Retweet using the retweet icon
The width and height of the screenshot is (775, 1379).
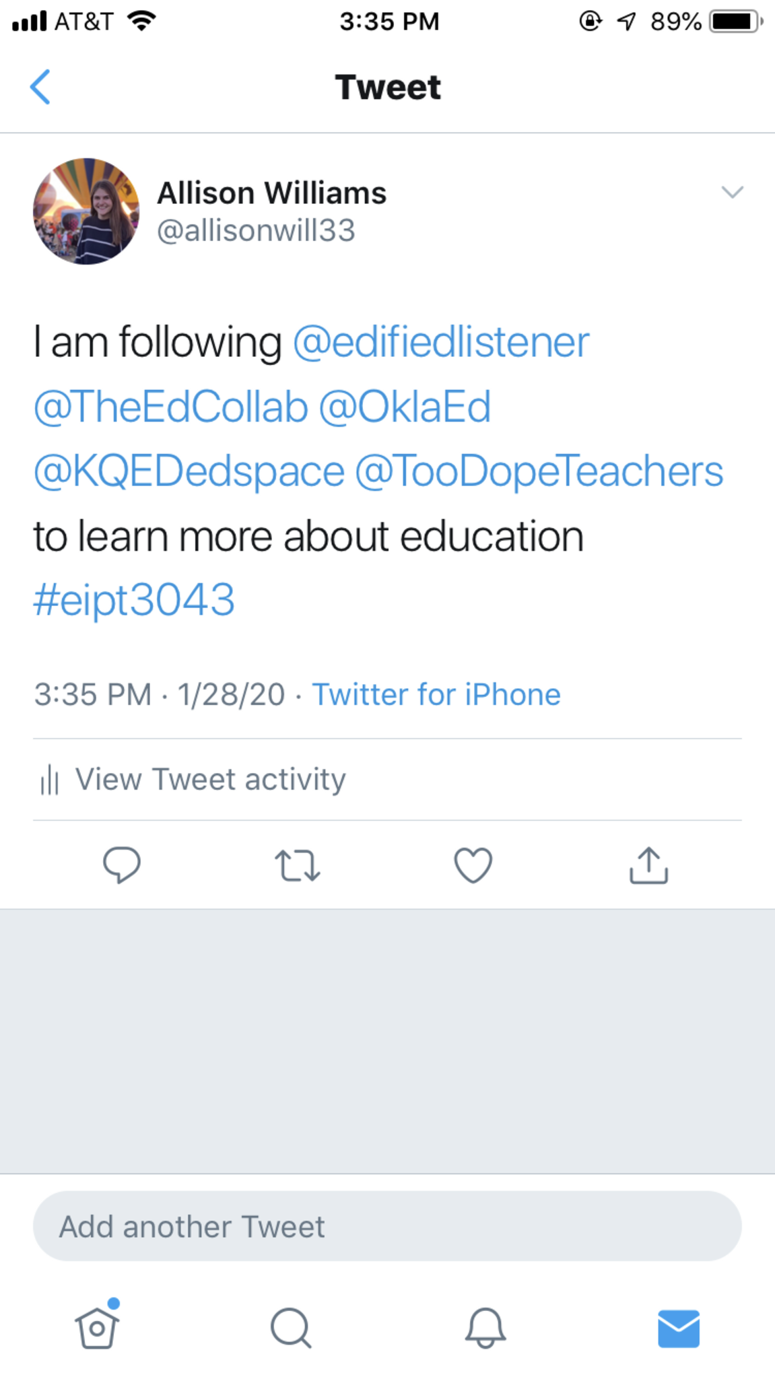click(x=298, y=865)
